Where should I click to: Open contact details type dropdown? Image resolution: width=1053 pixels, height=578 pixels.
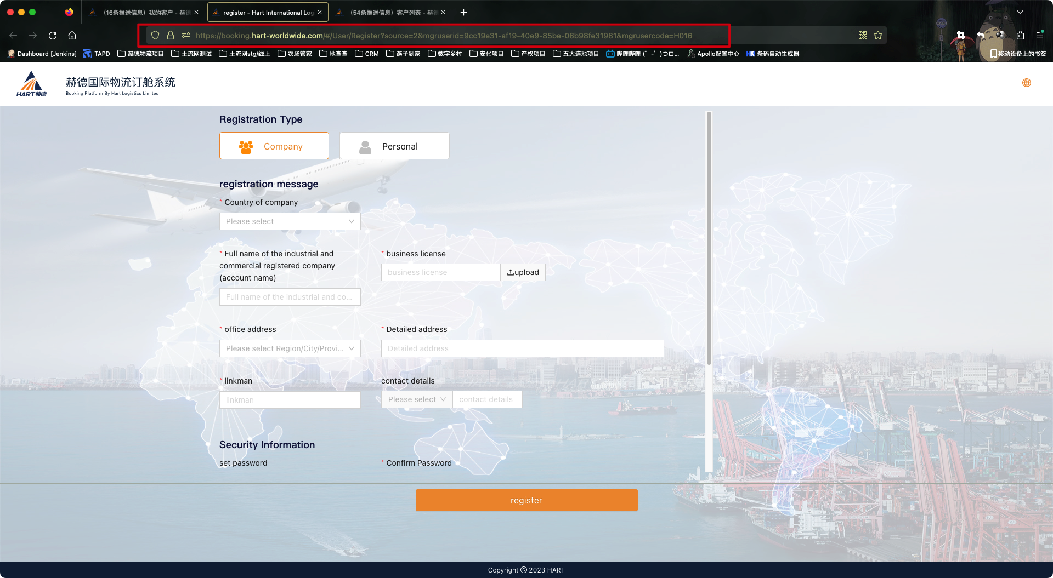point(416,399)
